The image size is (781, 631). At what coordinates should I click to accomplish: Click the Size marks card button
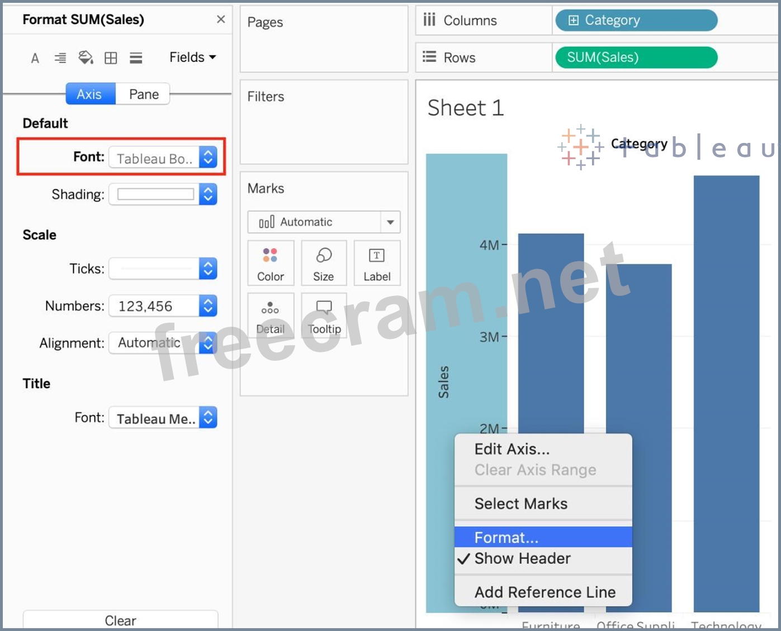click(x=324, y=264)
